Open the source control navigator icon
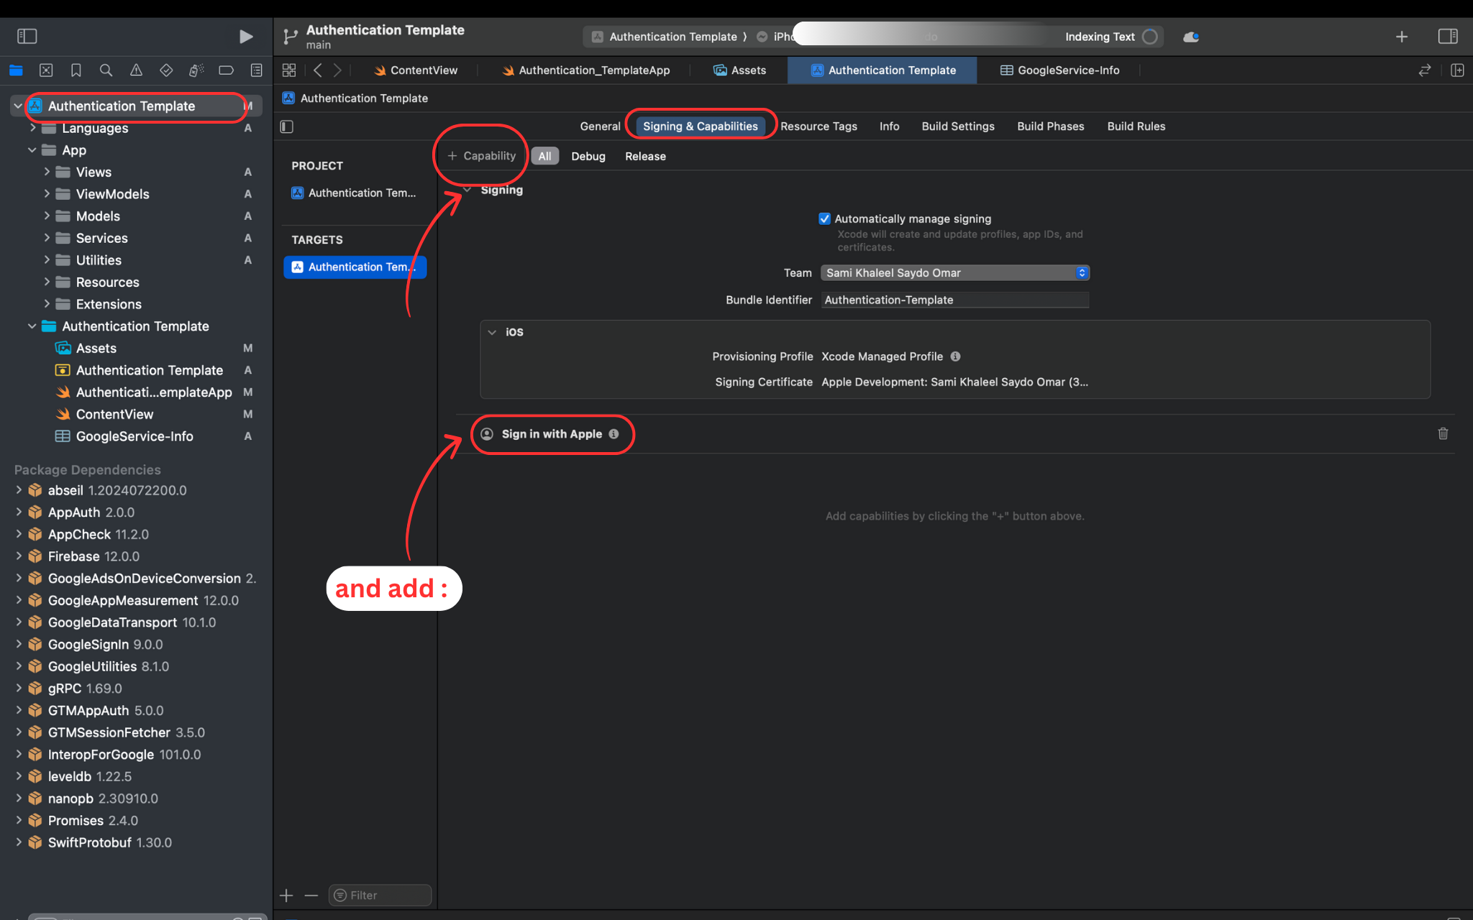1473x920 pixels. (x=46, y=70)
